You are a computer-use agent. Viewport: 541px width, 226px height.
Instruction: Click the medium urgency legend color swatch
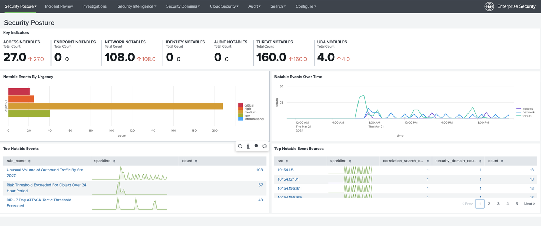(241, 112)
